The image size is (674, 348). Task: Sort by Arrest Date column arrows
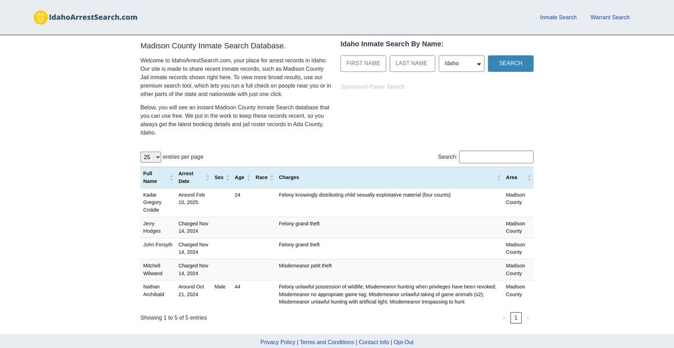click(x=207, y=177)
